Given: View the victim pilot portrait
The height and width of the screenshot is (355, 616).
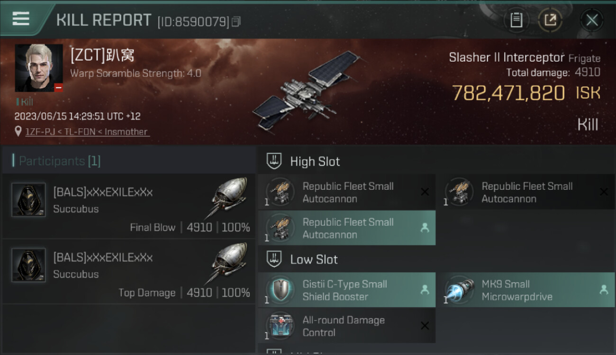Looking at the screenshot, I should click(x=39, y=68).
